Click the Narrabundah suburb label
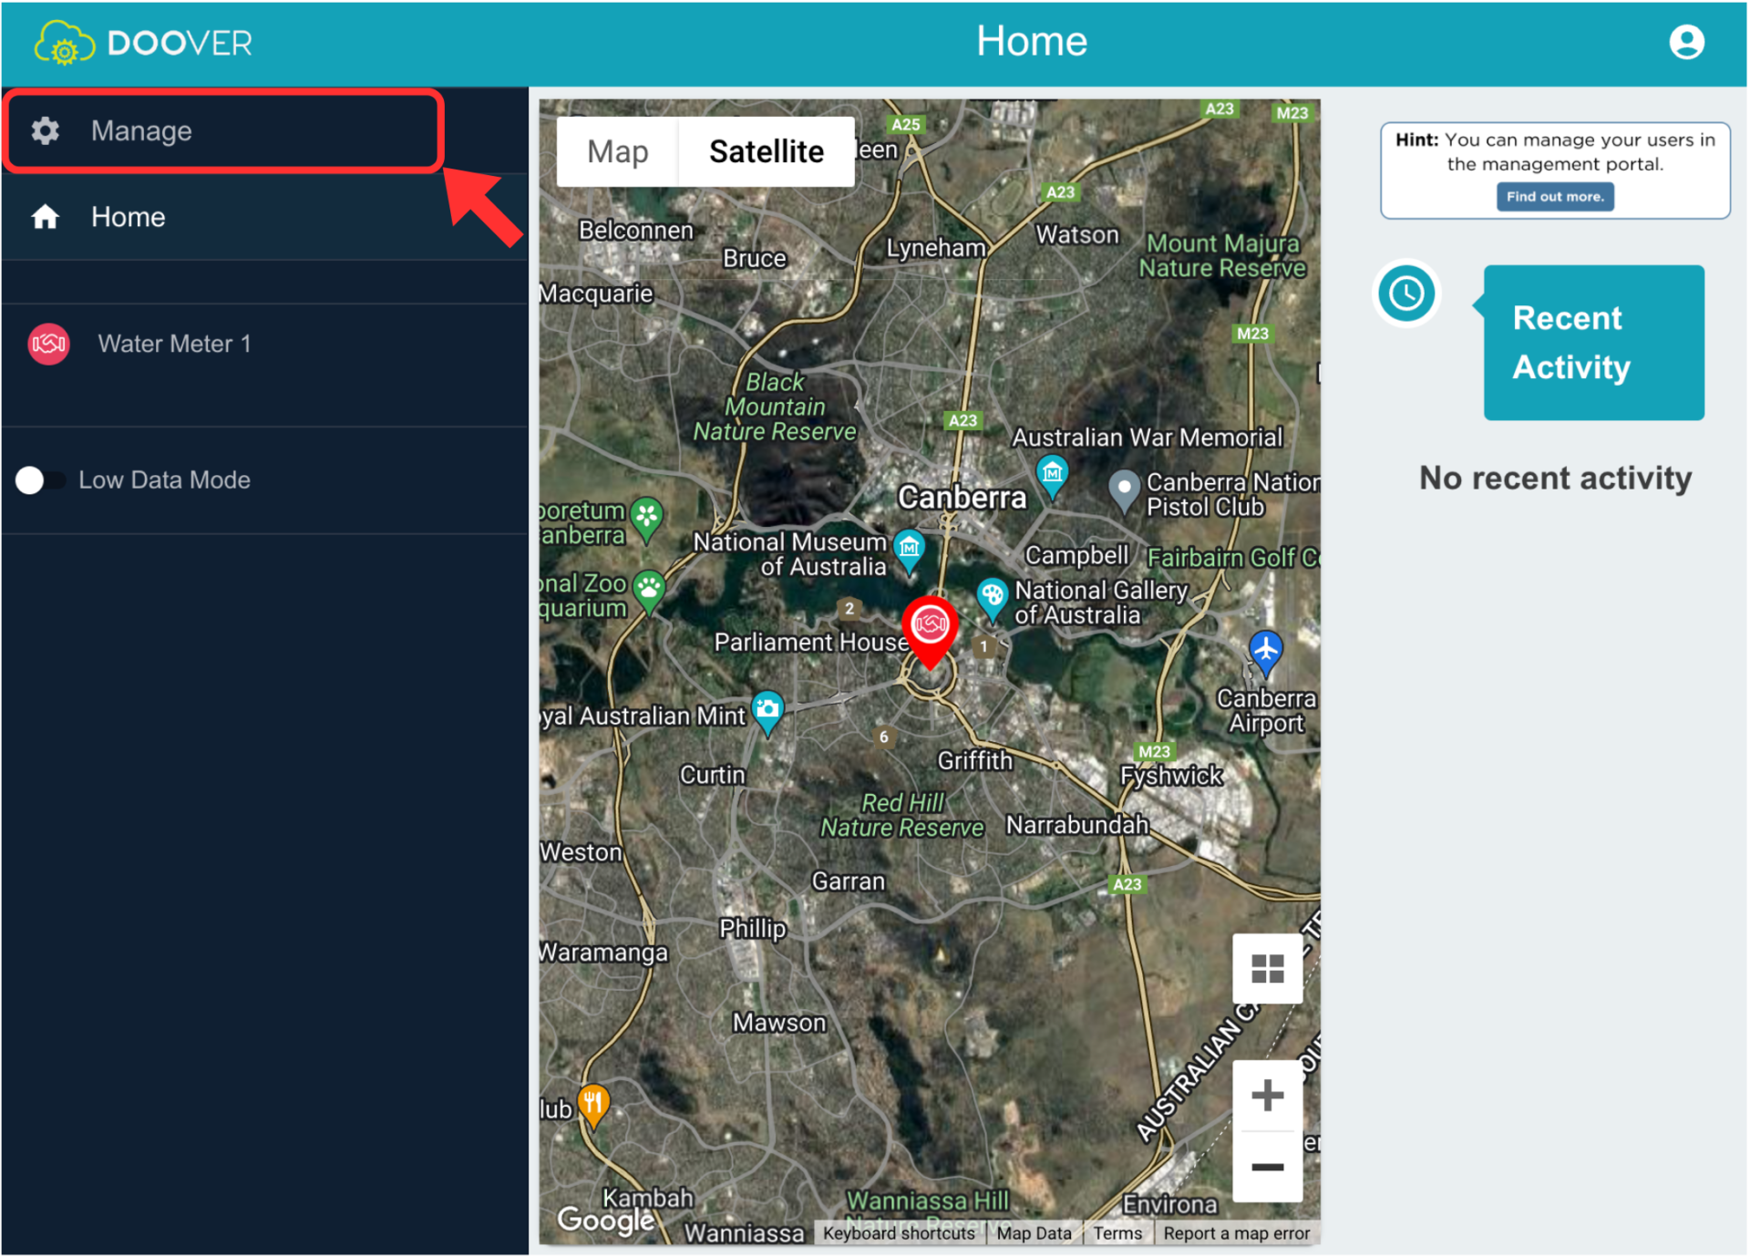The width and height of the screenshot is (1750, 1257). coord(1077,825)
